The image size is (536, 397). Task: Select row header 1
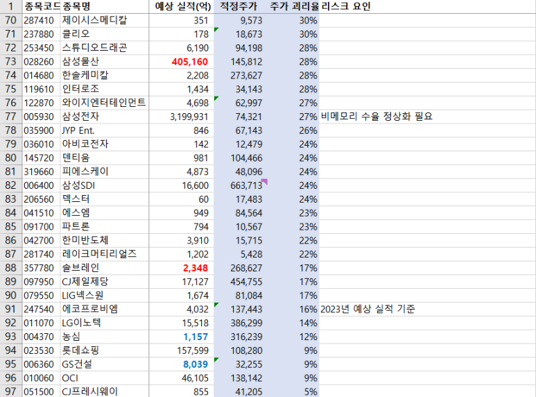tap(11, 6)
